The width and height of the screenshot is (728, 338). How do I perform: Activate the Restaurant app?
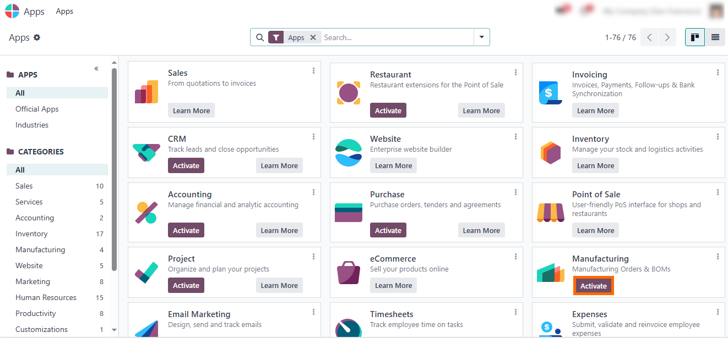(388, 110)
